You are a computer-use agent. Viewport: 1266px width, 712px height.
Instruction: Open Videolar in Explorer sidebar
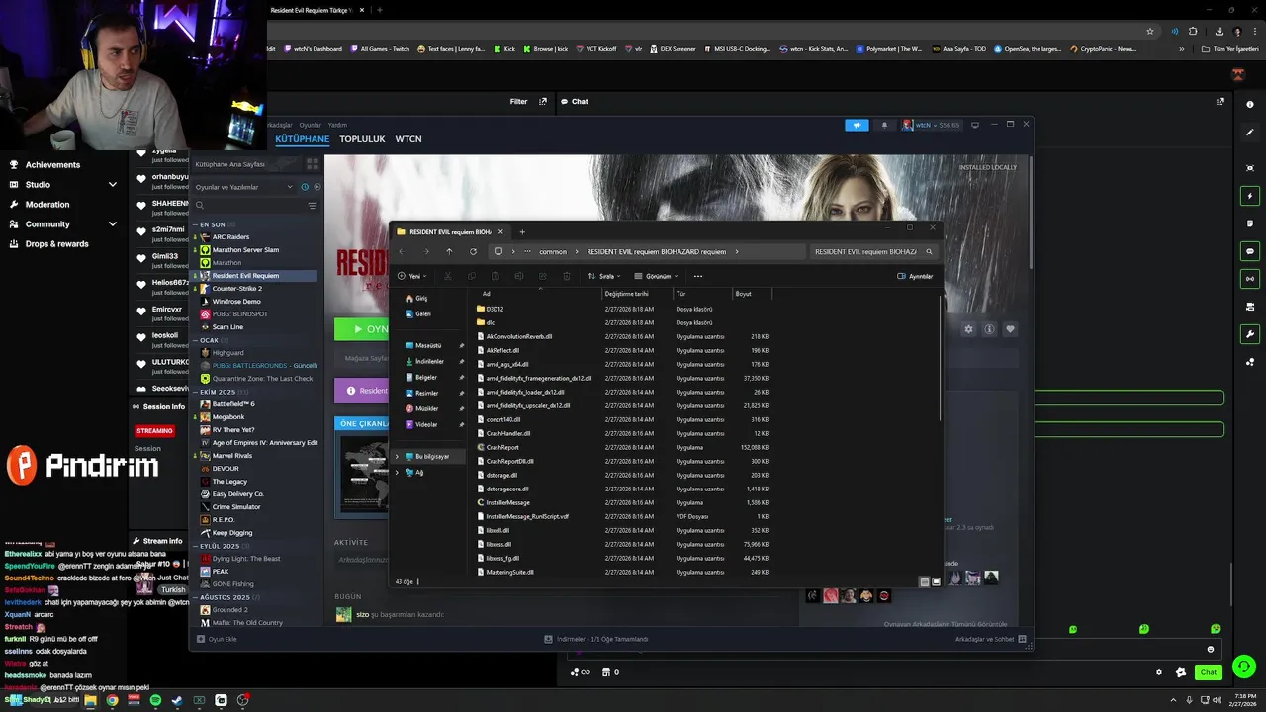421,424
